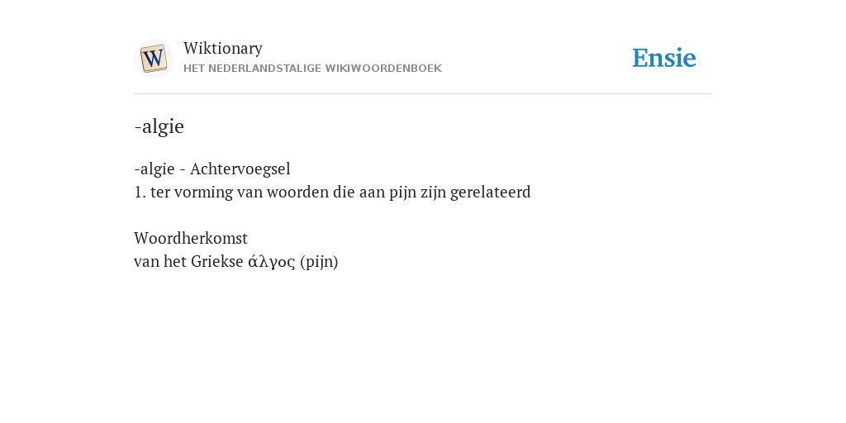
Task: Click the Wiktionary W tile logo icon
Action: (x=153, y=59)
